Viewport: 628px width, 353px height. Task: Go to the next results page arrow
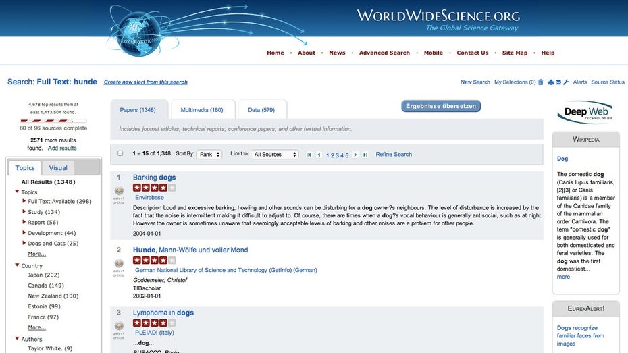tap(356, 155)
